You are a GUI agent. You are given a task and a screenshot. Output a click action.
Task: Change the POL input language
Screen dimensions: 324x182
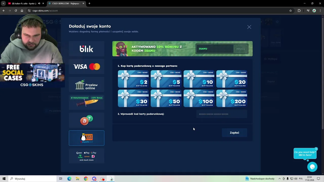point(301,179)
